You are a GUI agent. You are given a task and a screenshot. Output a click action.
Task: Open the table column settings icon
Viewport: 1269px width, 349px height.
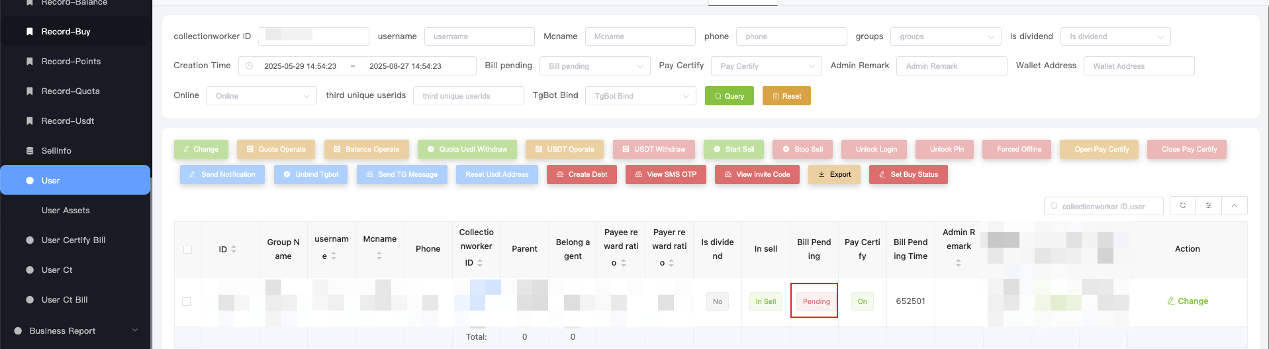(x=1208, y=206)
